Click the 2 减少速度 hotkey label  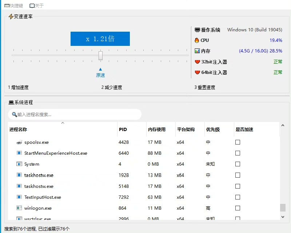point(112,87)
